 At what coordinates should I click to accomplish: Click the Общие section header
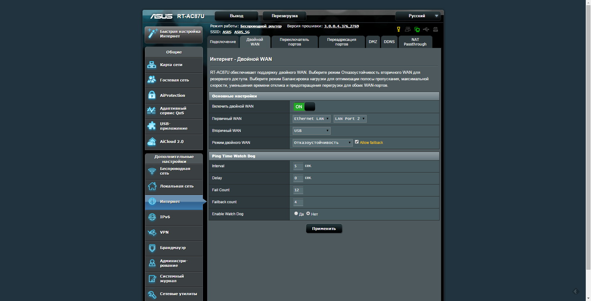(174, 52)
